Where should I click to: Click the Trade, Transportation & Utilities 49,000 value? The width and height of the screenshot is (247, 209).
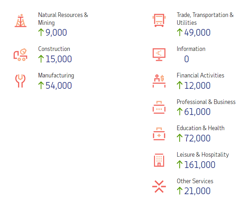[197, 33]
